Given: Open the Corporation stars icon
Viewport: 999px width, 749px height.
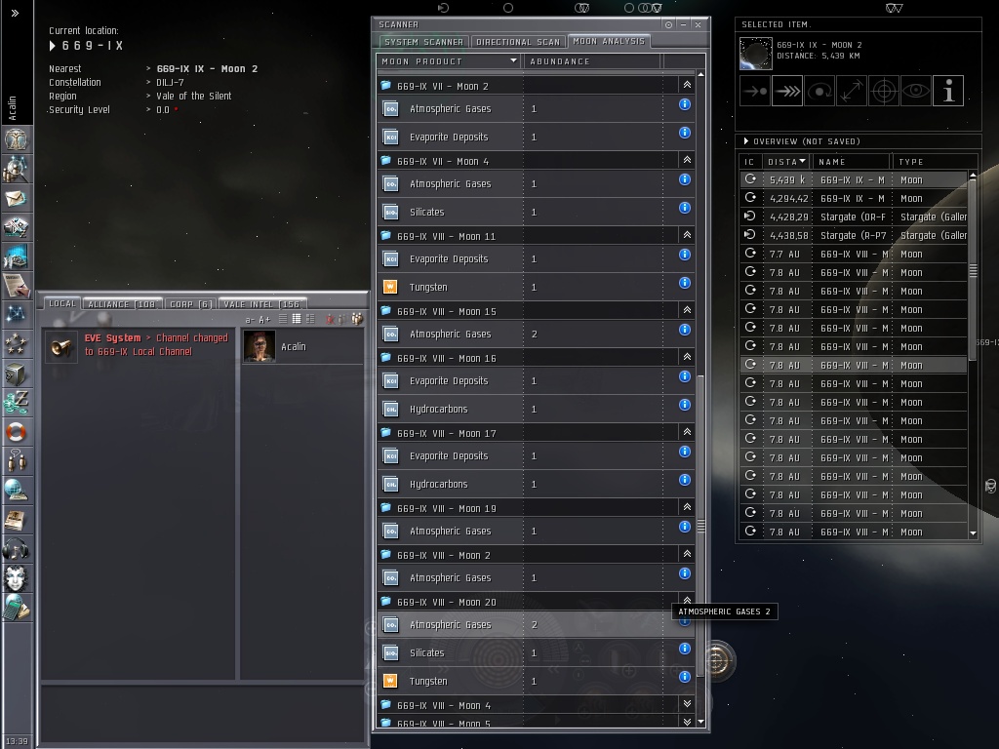Looking at the screenshot, I should coord(16,344).
